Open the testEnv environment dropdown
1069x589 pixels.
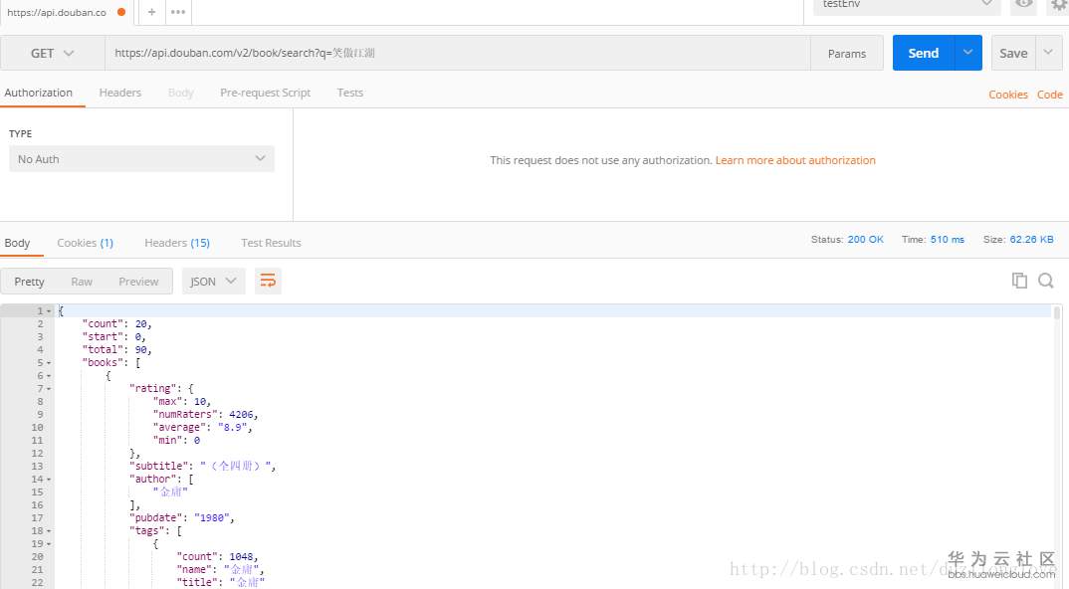pos(907,5)
